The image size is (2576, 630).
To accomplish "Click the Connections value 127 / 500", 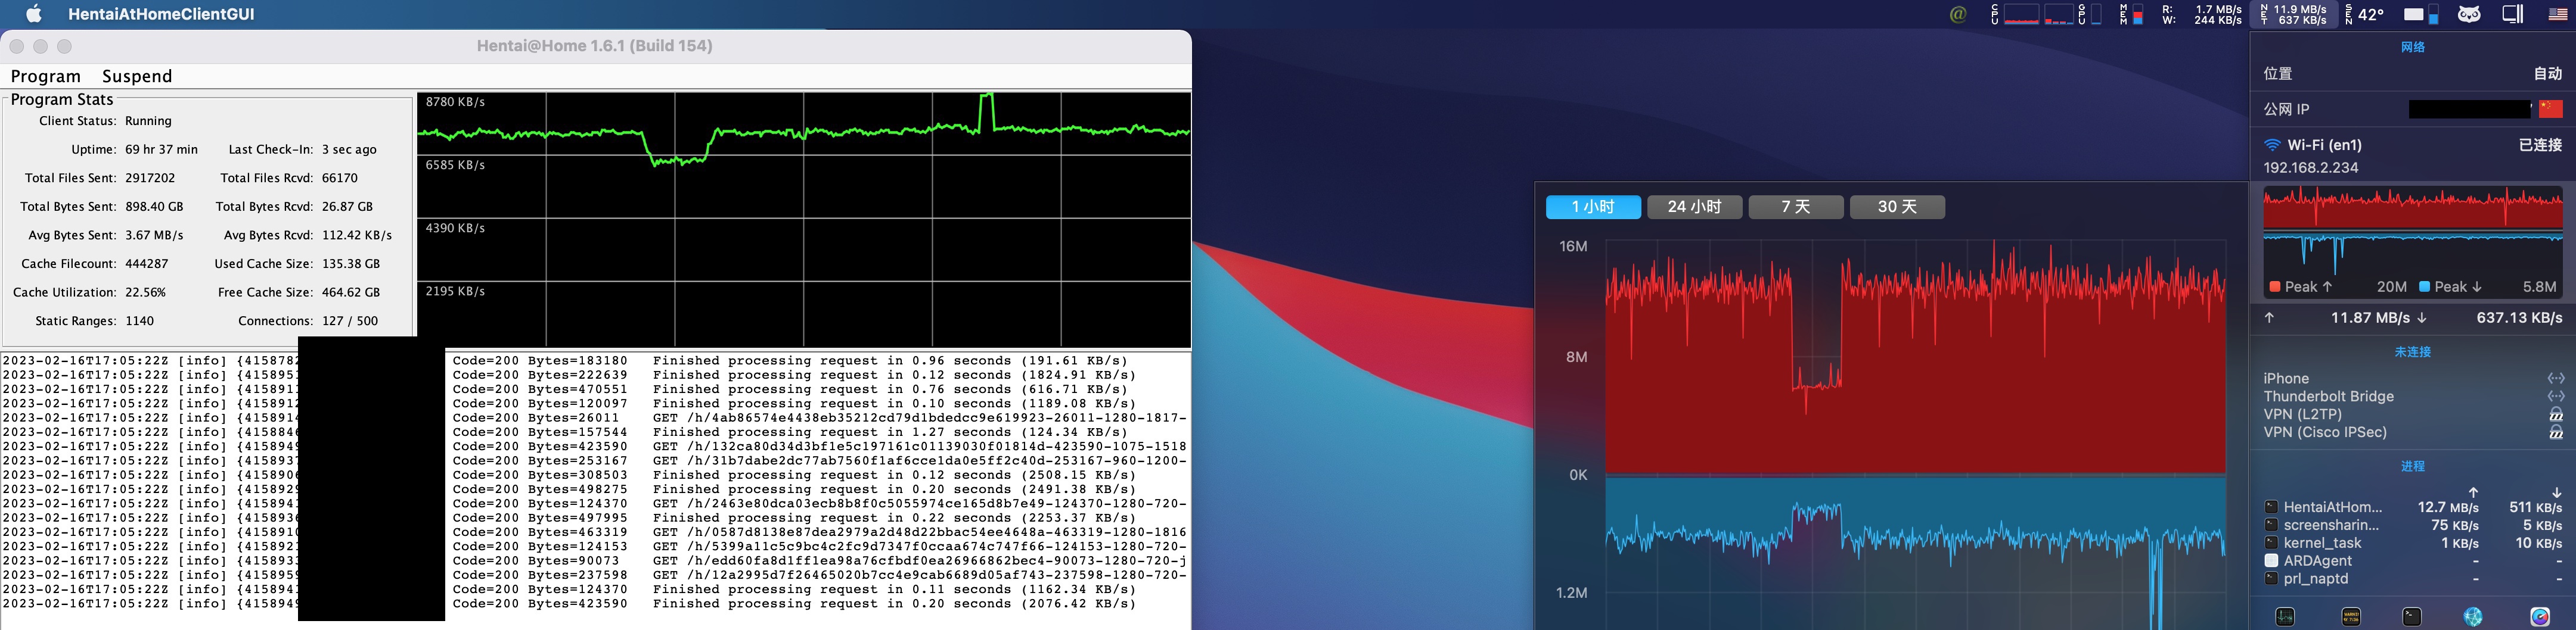I will (x=350, y=320).
